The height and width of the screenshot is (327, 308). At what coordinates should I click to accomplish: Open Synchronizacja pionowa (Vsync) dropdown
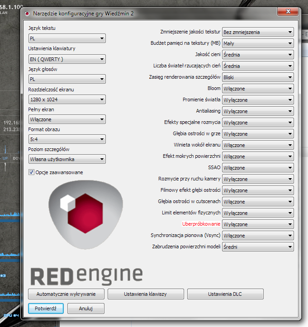[x=258, y=236]
